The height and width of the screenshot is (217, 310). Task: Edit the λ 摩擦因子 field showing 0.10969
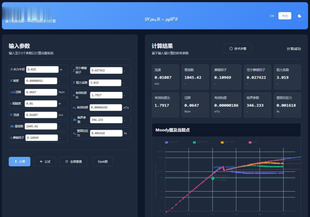[x=41, y=138]
